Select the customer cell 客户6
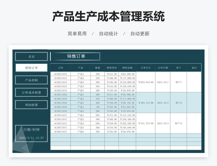The height and width of the screenshot is (166, 217). coord(179,103)
